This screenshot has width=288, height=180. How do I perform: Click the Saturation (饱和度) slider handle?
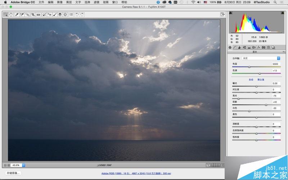click(x=256, y=140)
